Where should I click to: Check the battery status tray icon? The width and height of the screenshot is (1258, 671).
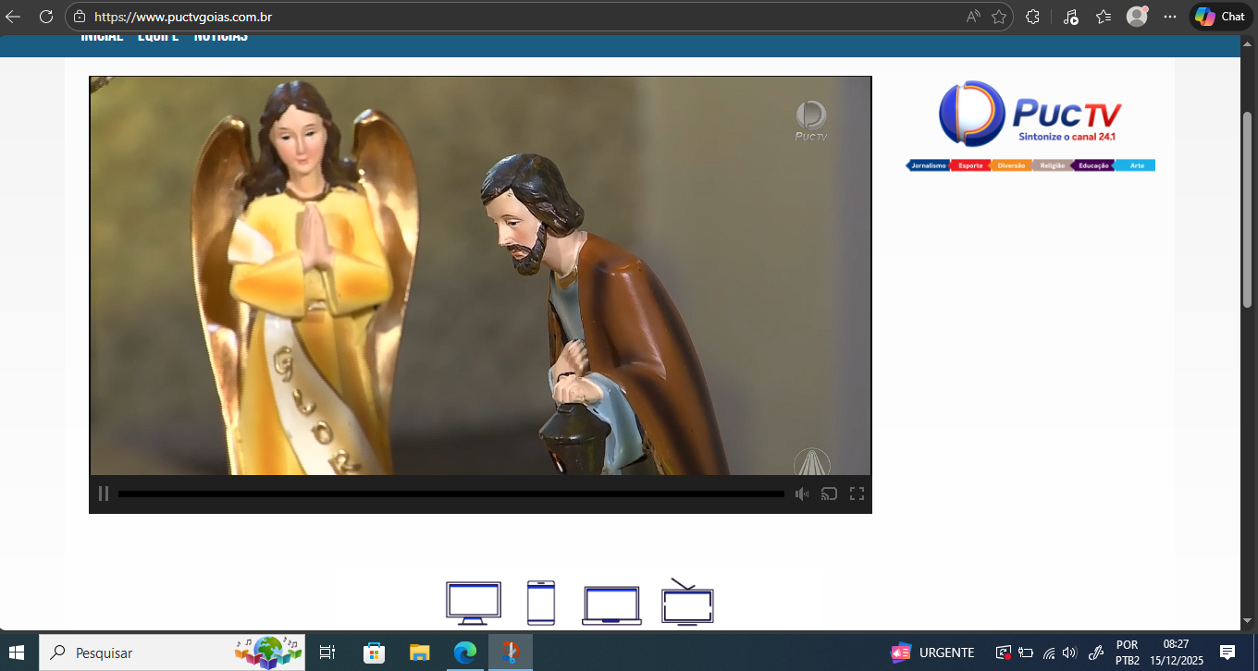(1026, 653)
